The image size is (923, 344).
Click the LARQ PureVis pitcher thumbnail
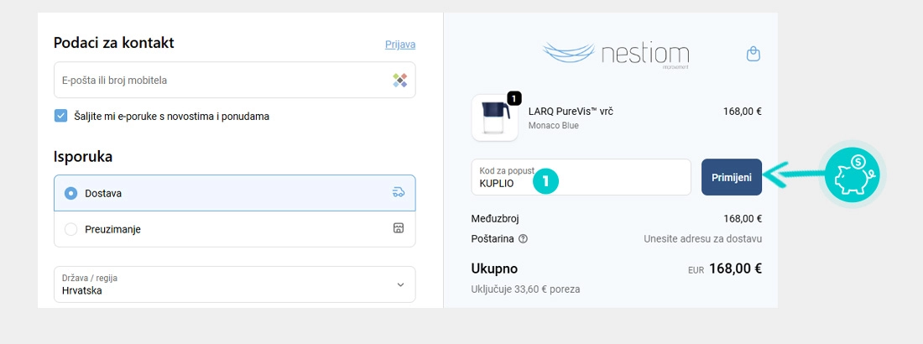(x=494, y=117)
